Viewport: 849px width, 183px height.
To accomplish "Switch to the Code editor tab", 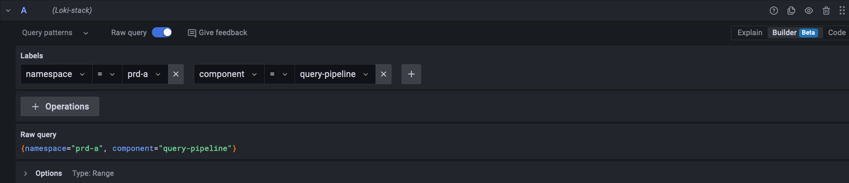I will 836,33.
